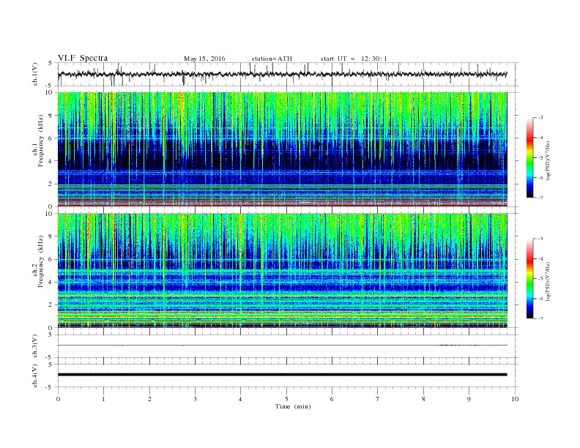The image size is (580, 448).
Task: Click the "station=ATH" header label
Action: click(x=272, y=59)
